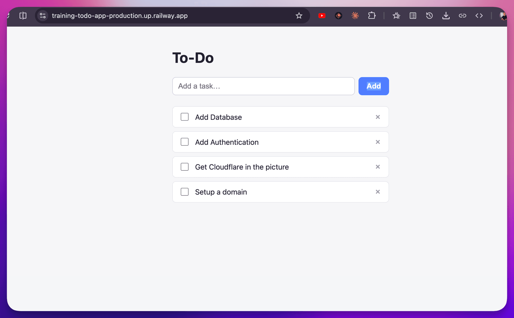Check the Setup a domain task

click(x=185, y=192)
